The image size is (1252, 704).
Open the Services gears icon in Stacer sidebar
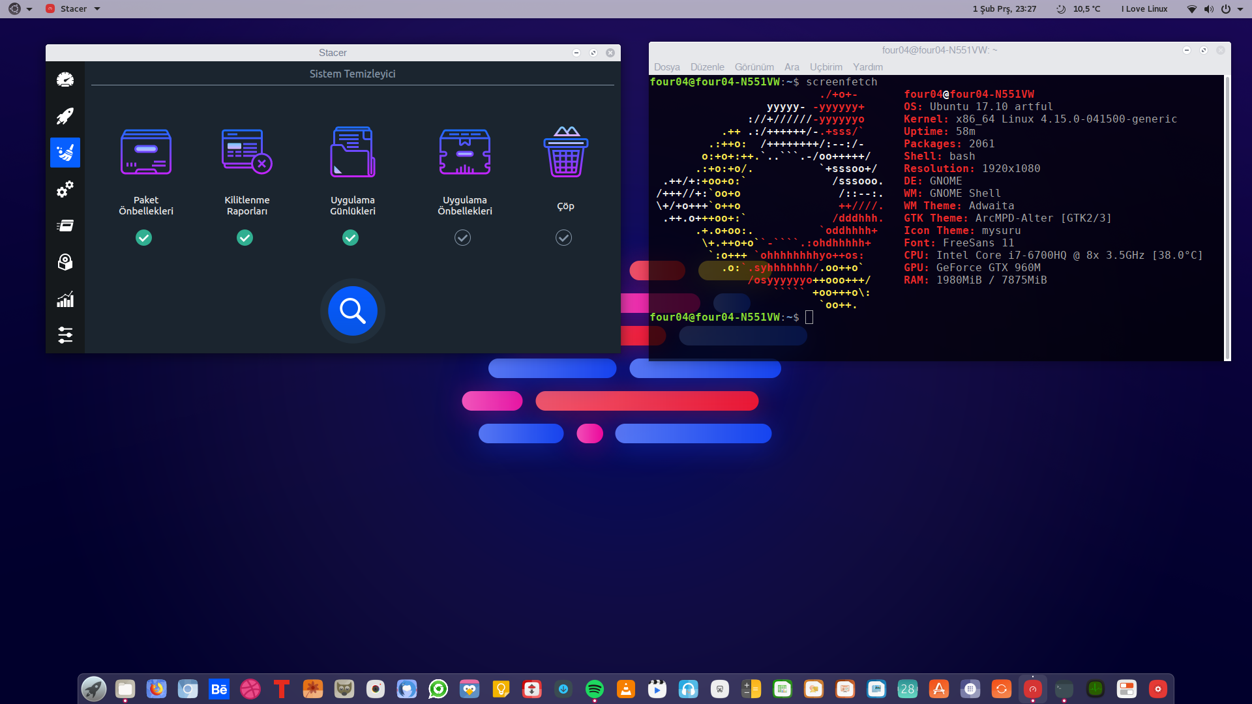pyautogui.click(x=65, y=189)
